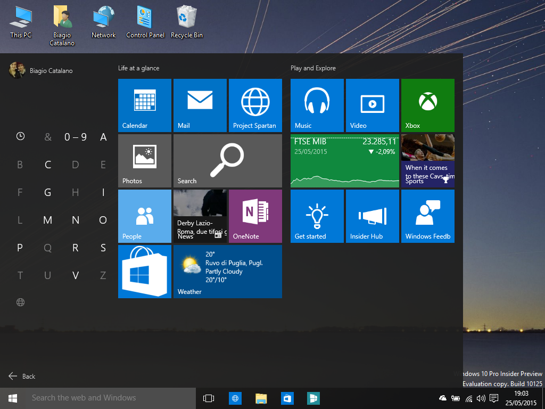Open the teal app icon on taskbar
This screenshot has height=409, width=545.
click(313, 398)
